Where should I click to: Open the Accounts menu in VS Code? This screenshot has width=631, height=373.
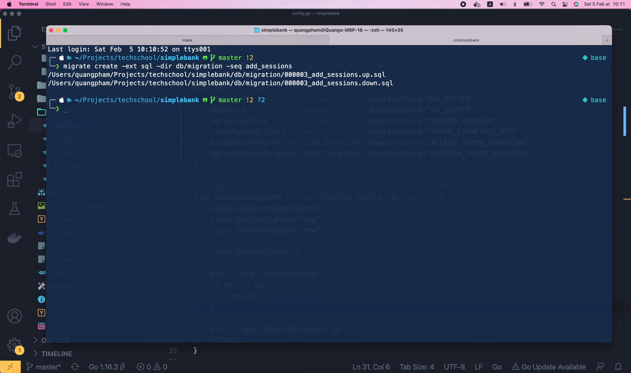(x=14, y=316)
